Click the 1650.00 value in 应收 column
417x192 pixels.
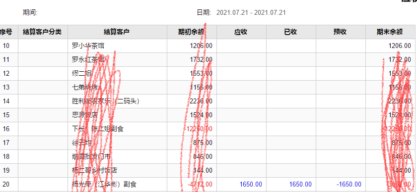click(251, 184)
